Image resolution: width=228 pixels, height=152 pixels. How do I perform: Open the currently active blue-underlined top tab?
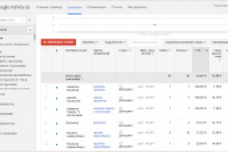point(74,7)
